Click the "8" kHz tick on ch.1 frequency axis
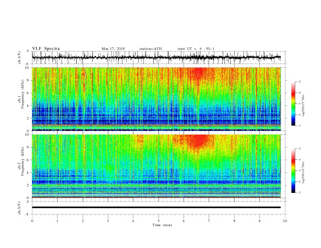The width and height of the screenshot is (321, 248). (x=28, y=80)
